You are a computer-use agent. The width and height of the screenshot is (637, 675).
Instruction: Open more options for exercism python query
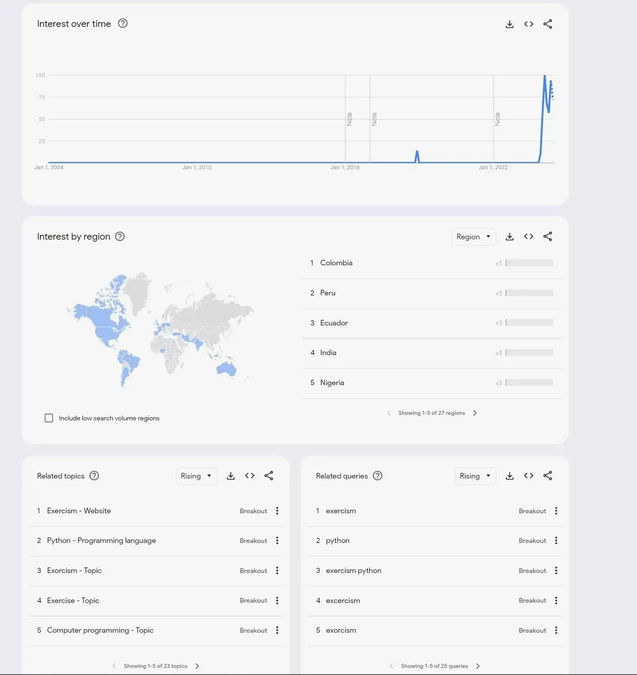(556, 571)
